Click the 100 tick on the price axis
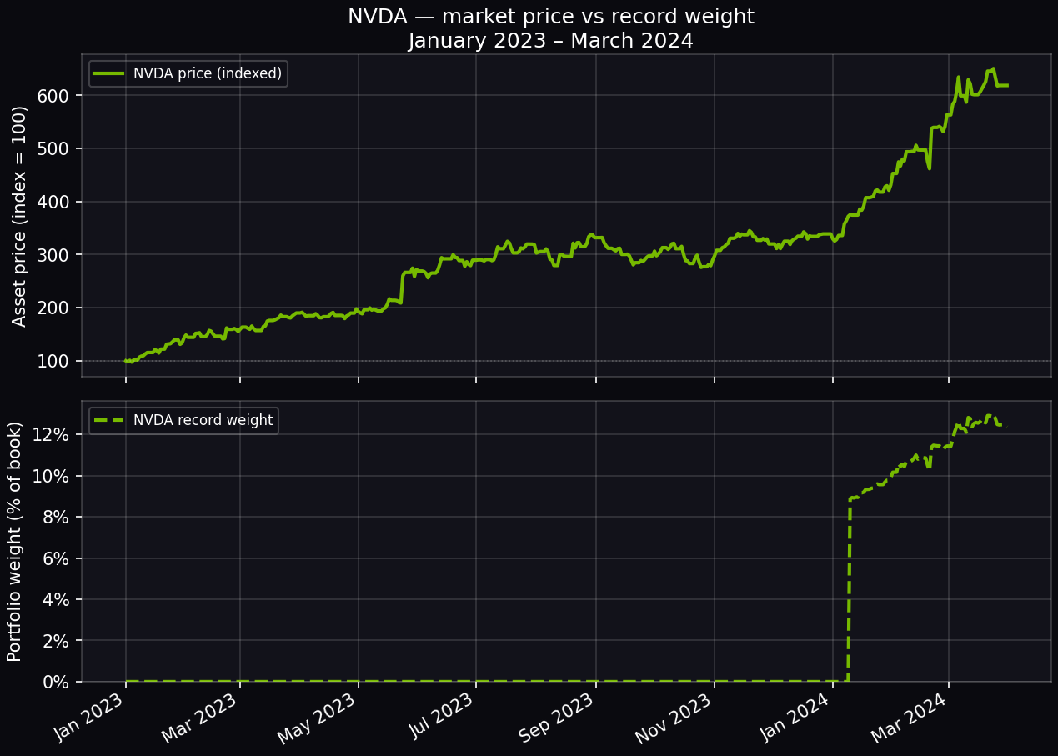The image size is (1058, 756). pyautogui.click(x=53, y=361)
